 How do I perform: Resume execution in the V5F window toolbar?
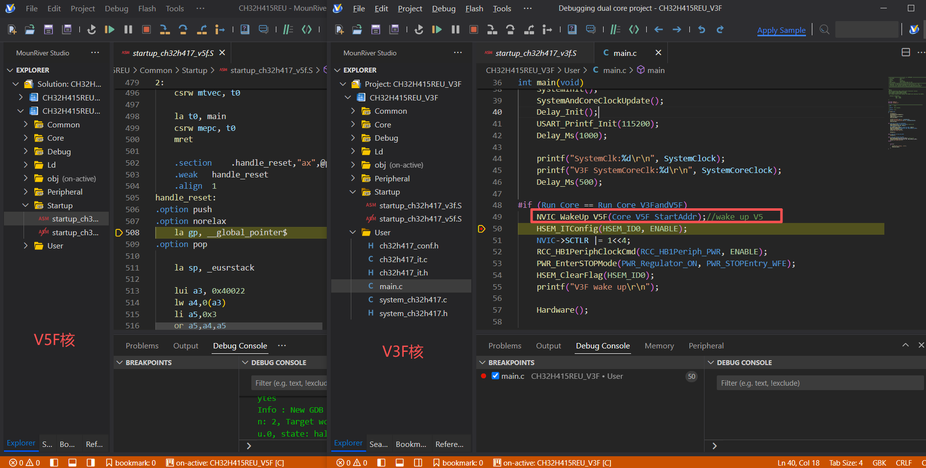pyautogui.click(x=109, y=29)
